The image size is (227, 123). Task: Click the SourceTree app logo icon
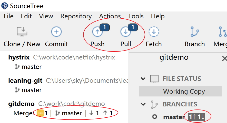pos(5,6)
